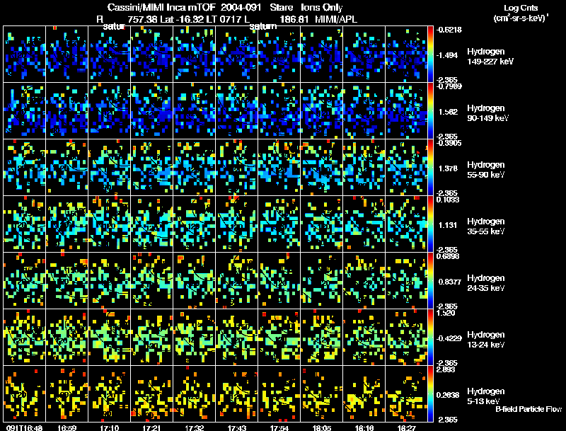Click the '091T16:48' time label

click(24, 427)
